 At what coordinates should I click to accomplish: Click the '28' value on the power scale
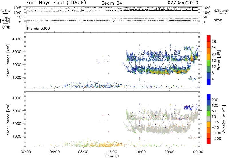(214, 42)
